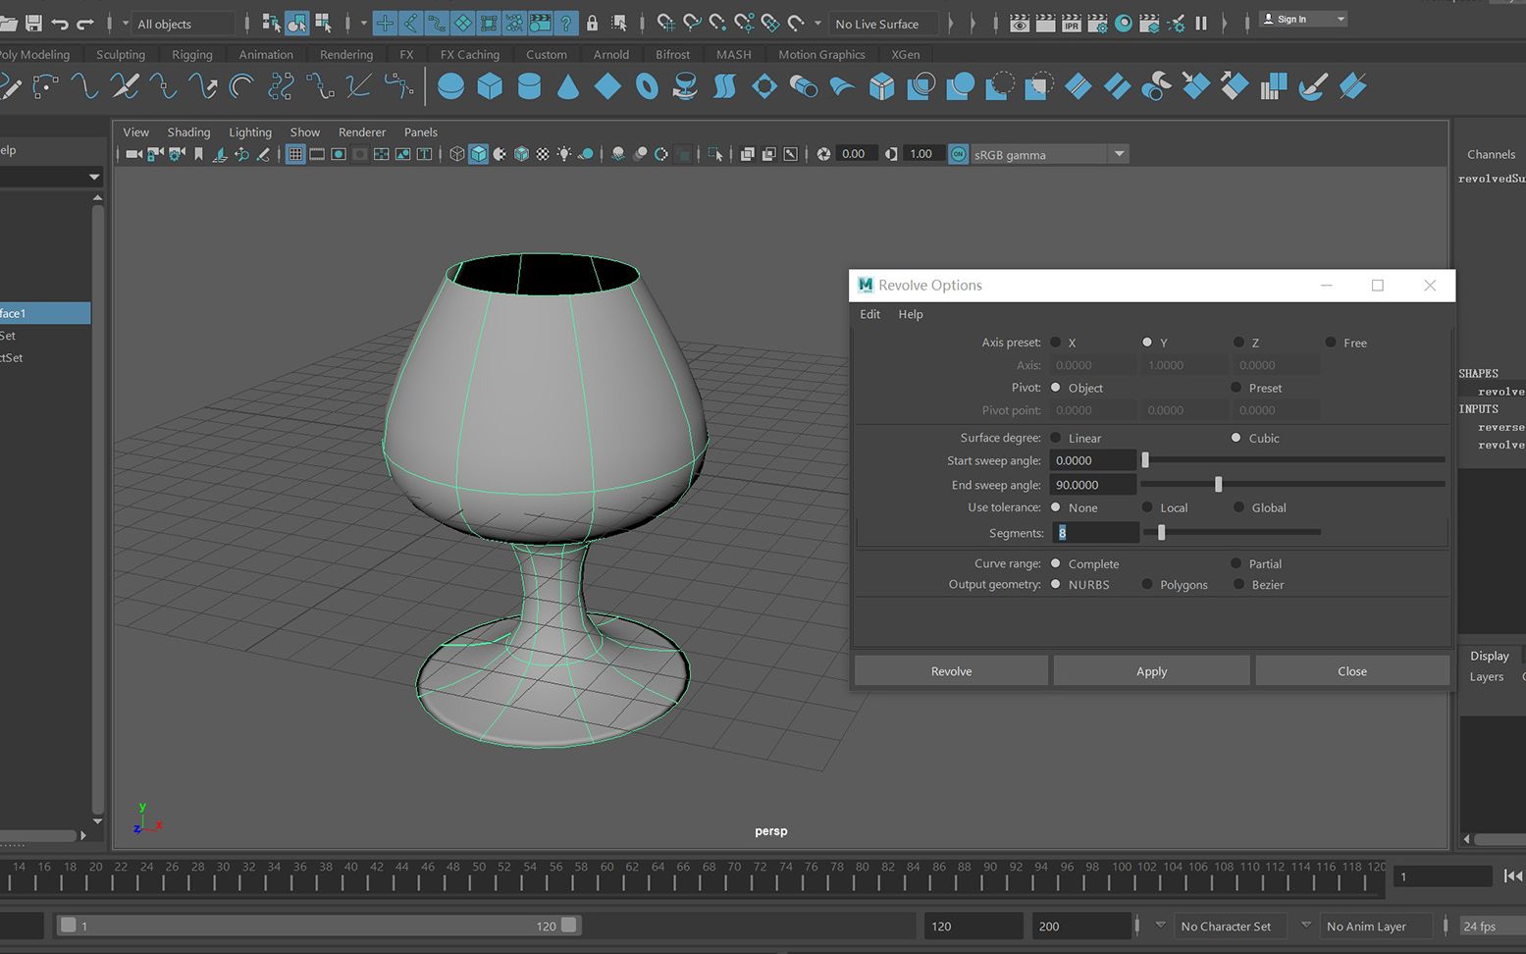1526x954 pixels.
Task: Click the Save scene icon
Action: point(33,23)
